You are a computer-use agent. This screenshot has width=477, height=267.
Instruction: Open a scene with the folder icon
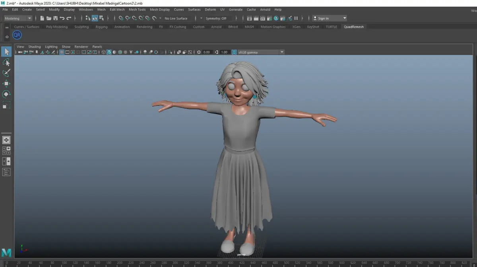tap(49, 18)
